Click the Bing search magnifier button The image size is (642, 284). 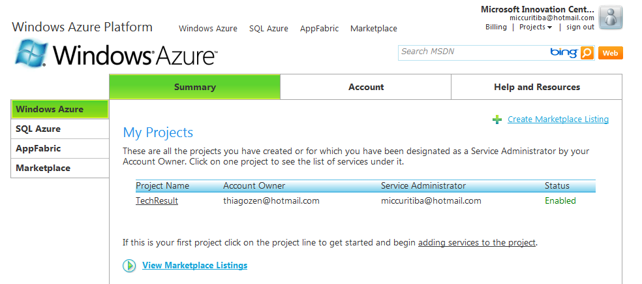click(x=587, y=53)
